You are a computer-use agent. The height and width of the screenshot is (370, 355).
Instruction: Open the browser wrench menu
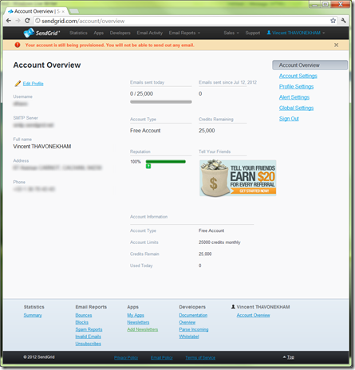(x=343, y=21)
